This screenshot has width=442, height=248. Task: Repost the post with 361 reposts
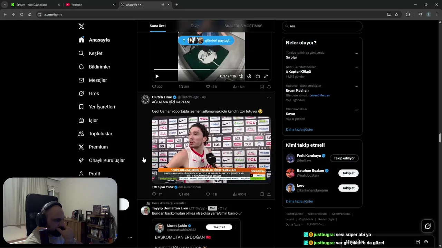(x=184, y=87)
